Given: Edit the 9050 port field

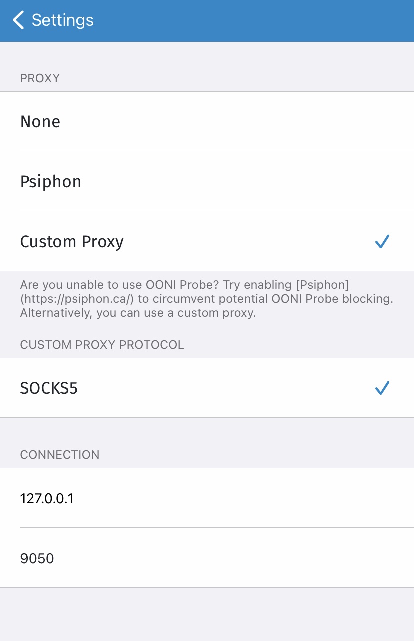Looking at the screenshot, I should point(207,558).
